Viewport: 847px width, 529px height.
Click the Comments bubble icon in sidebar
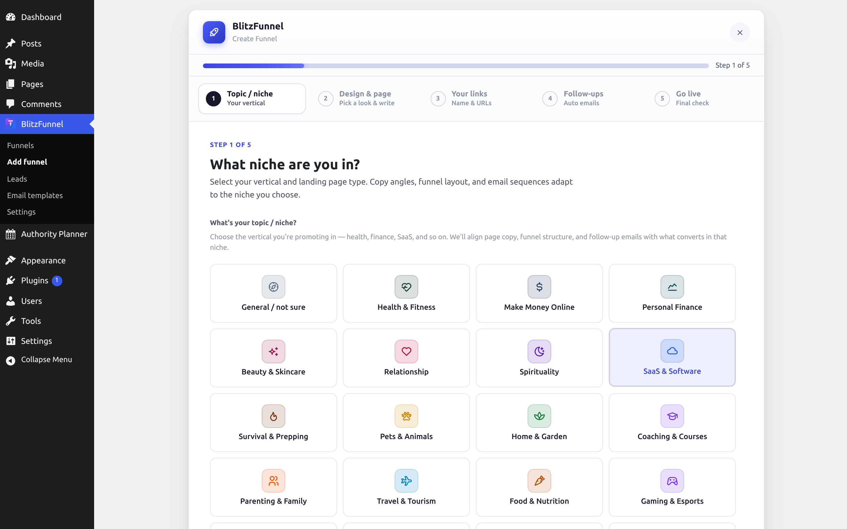[x=11, y=104]
